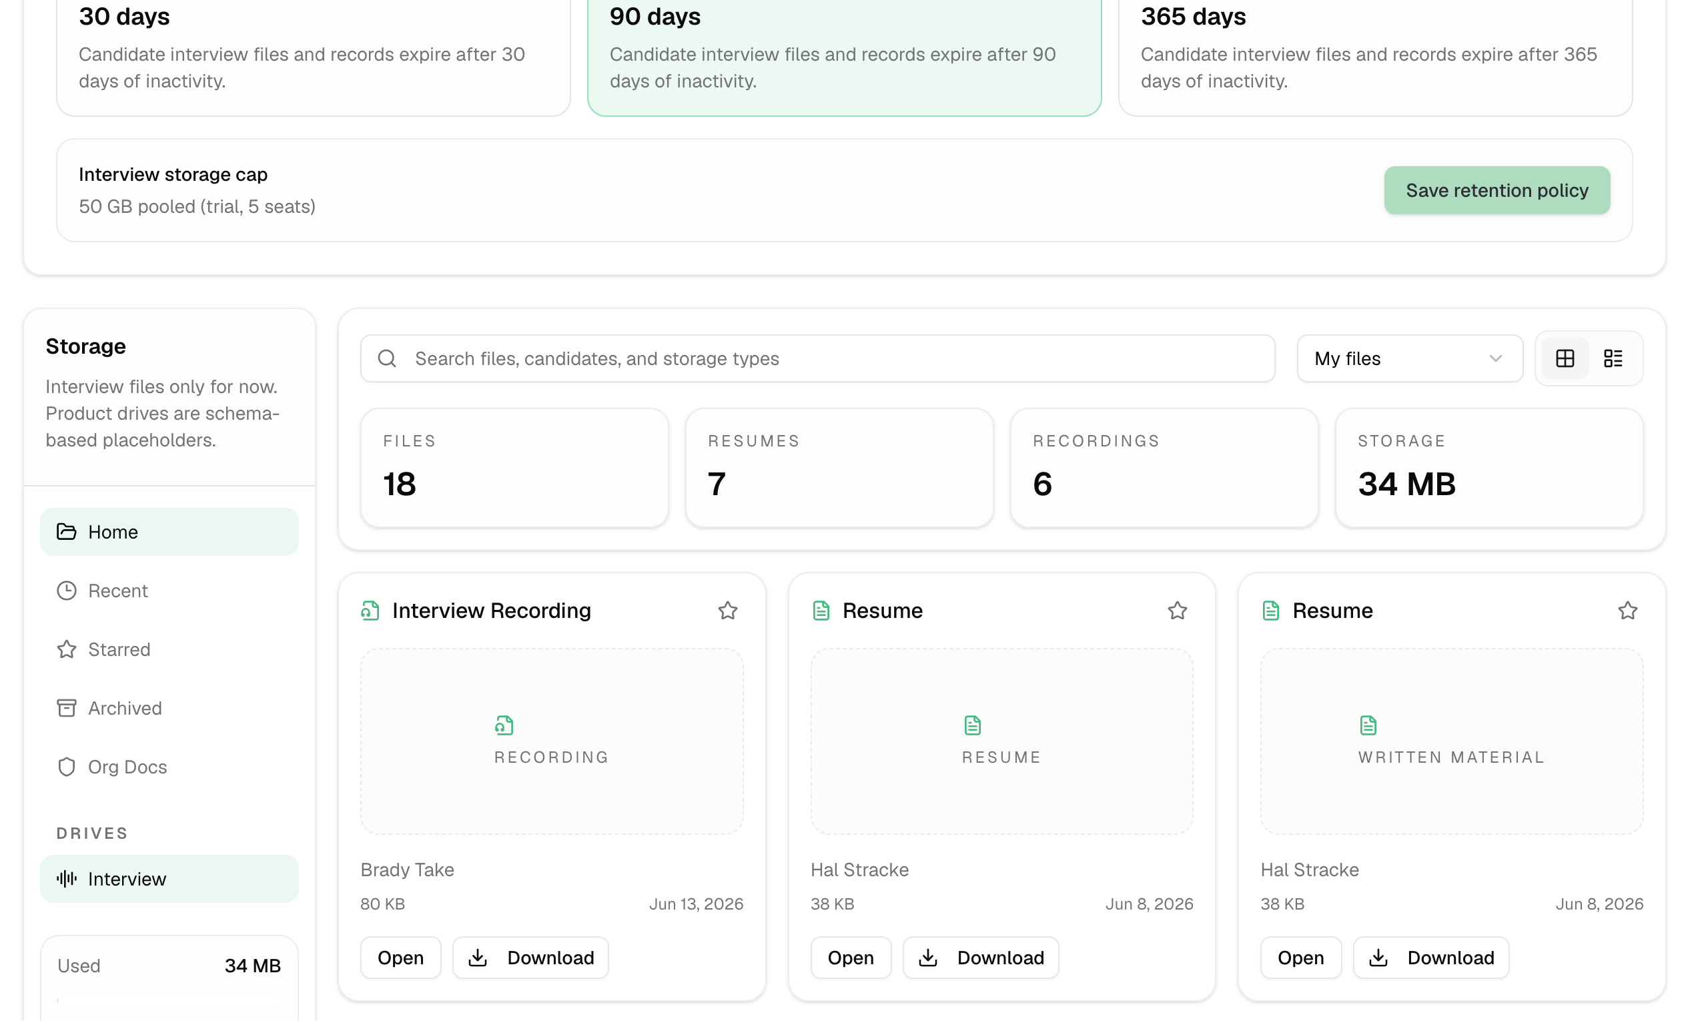Download the Written Material Resume file
The image size is (1704, 1021).
[1431, 957]
